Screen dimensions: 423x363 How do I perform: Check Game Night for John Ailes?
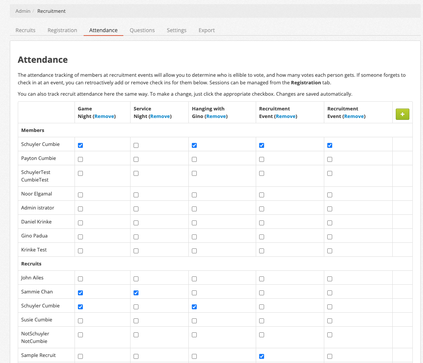tap(80, 279)
